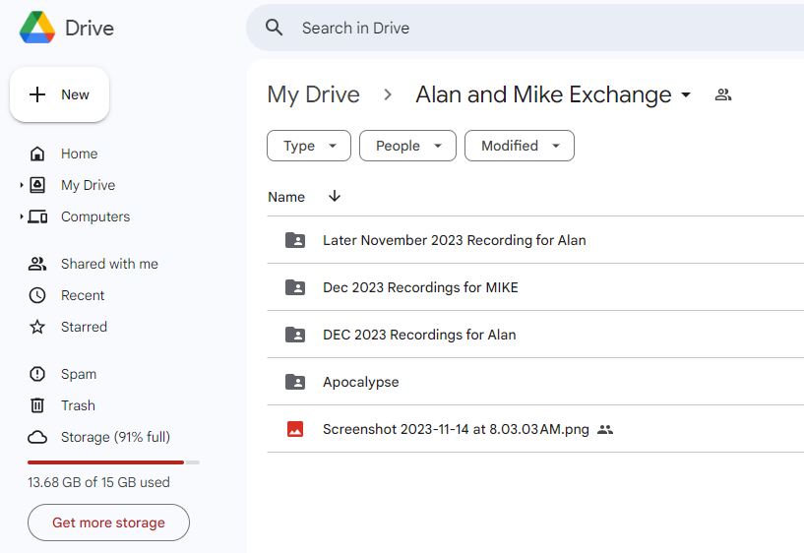Click the shared folder people icon beside title

[723, 95]
